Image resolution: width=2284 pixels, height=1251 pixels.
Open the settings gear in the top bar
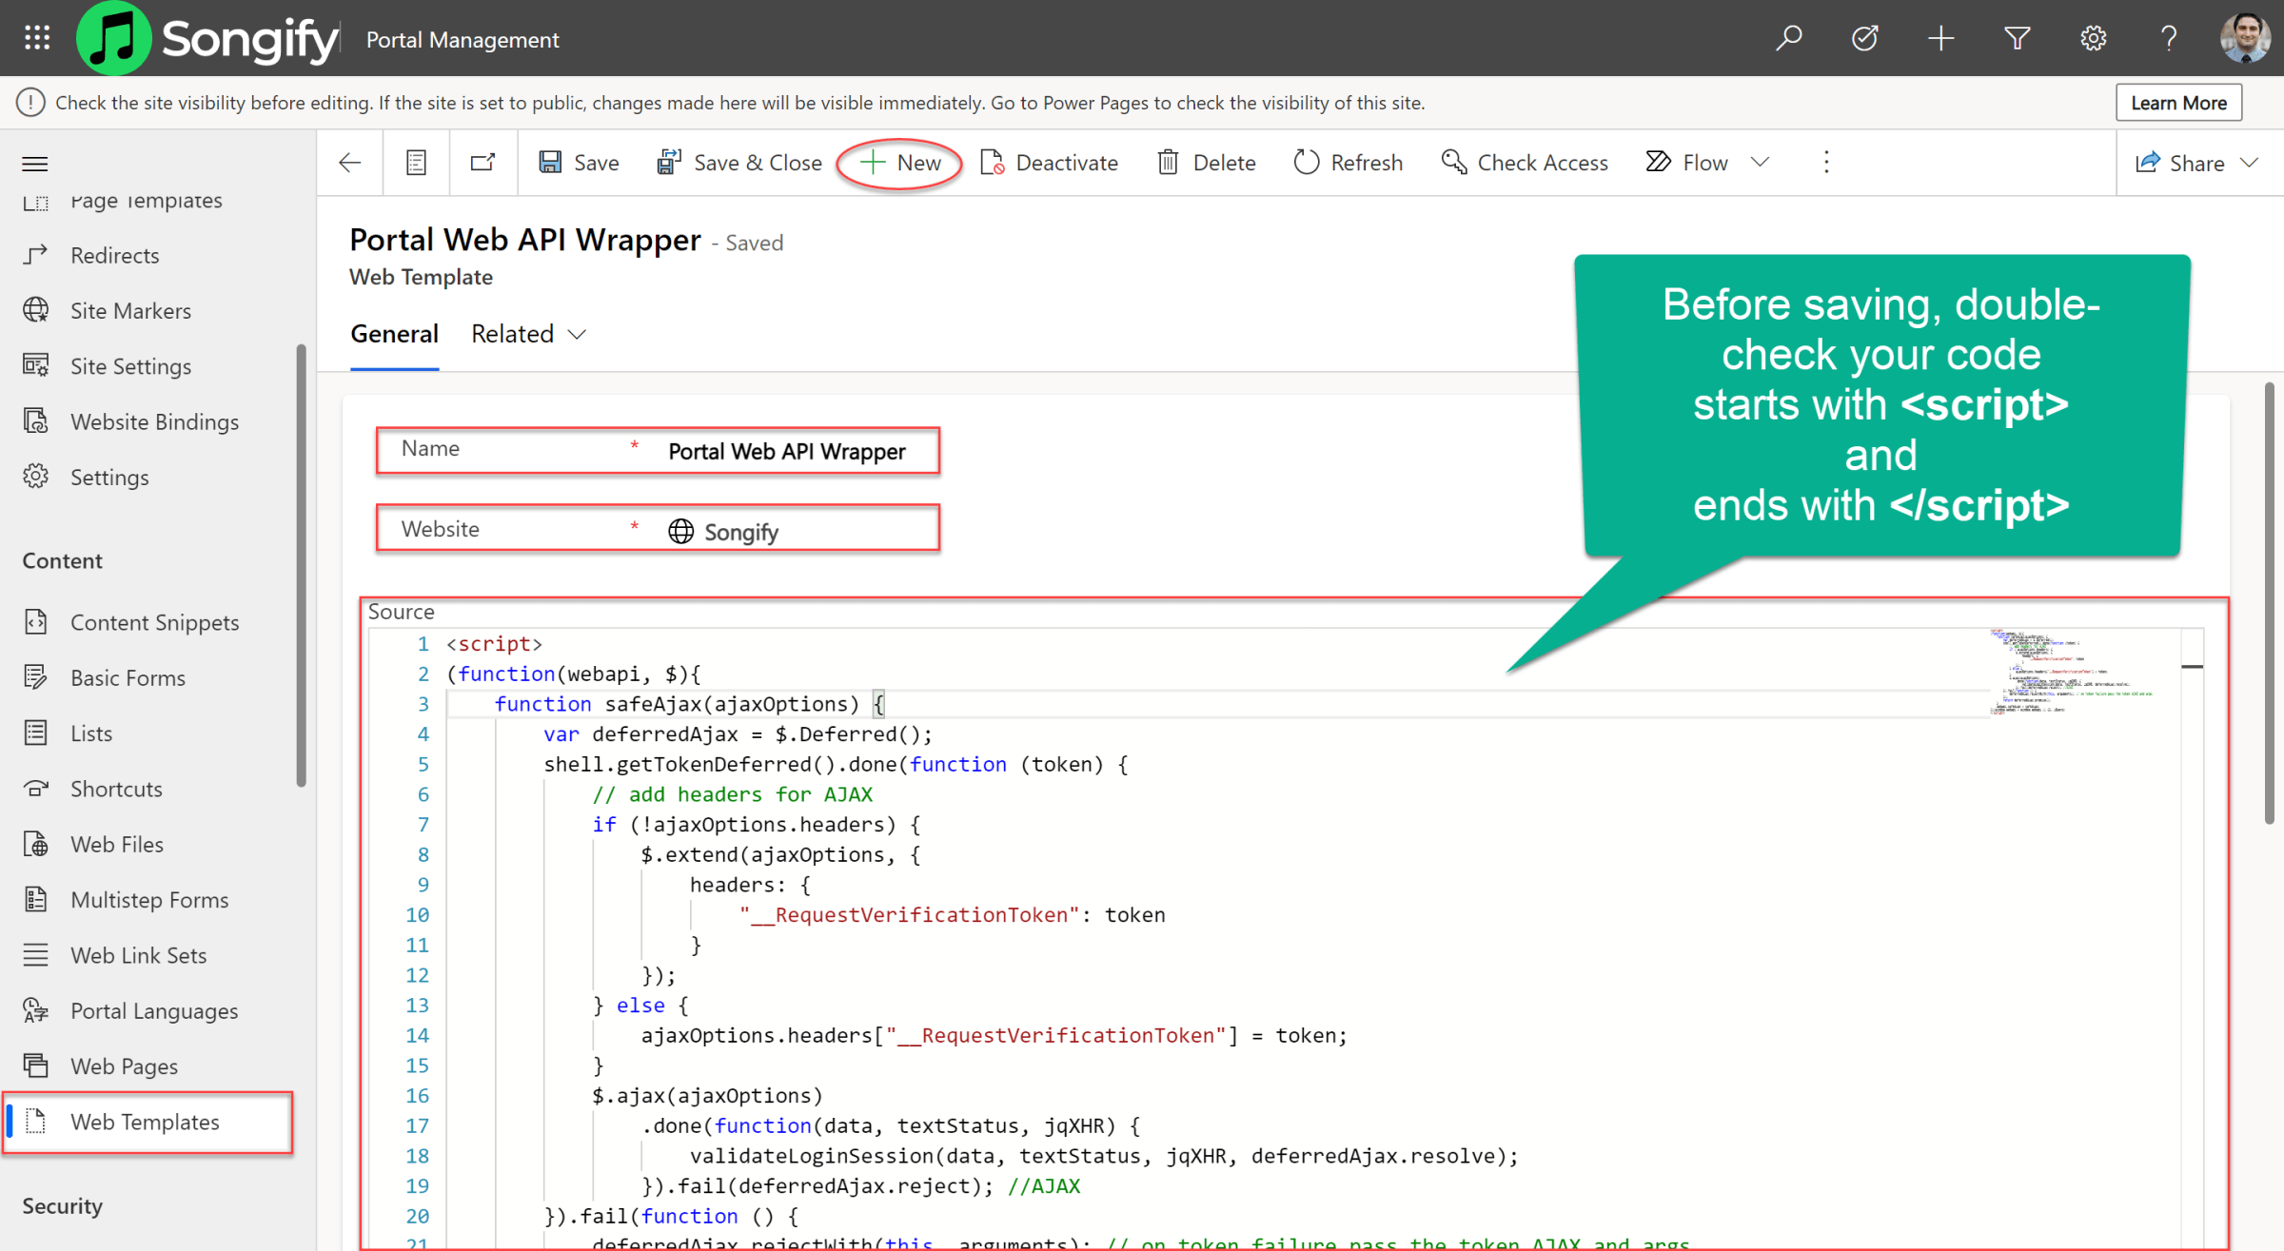pyautogui.click(x=2093, y=38)
